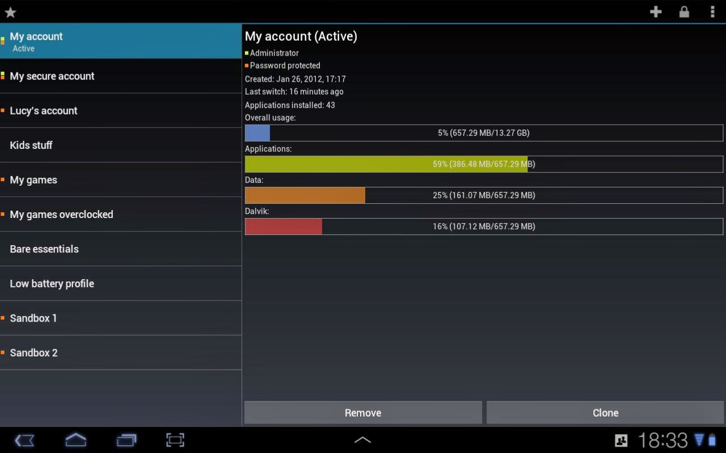Click the Overall usage progress bar

[x=484, y=133]
